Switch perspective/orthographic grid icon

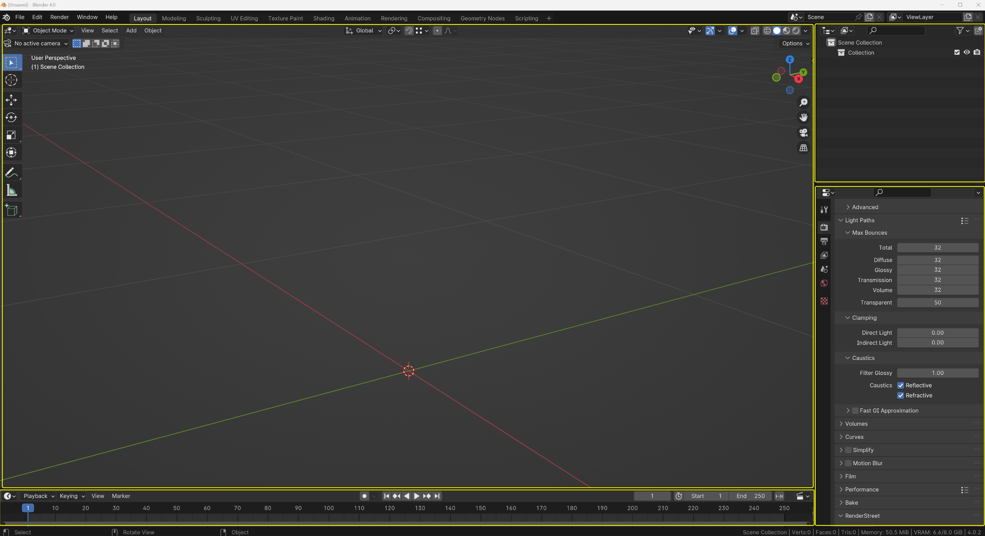[803, 148]
